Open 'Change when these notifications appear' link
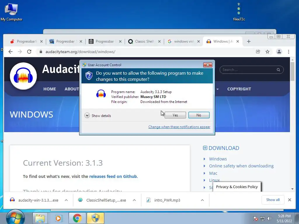This screenshot has width=299, height=224. [x=179, y=127]
